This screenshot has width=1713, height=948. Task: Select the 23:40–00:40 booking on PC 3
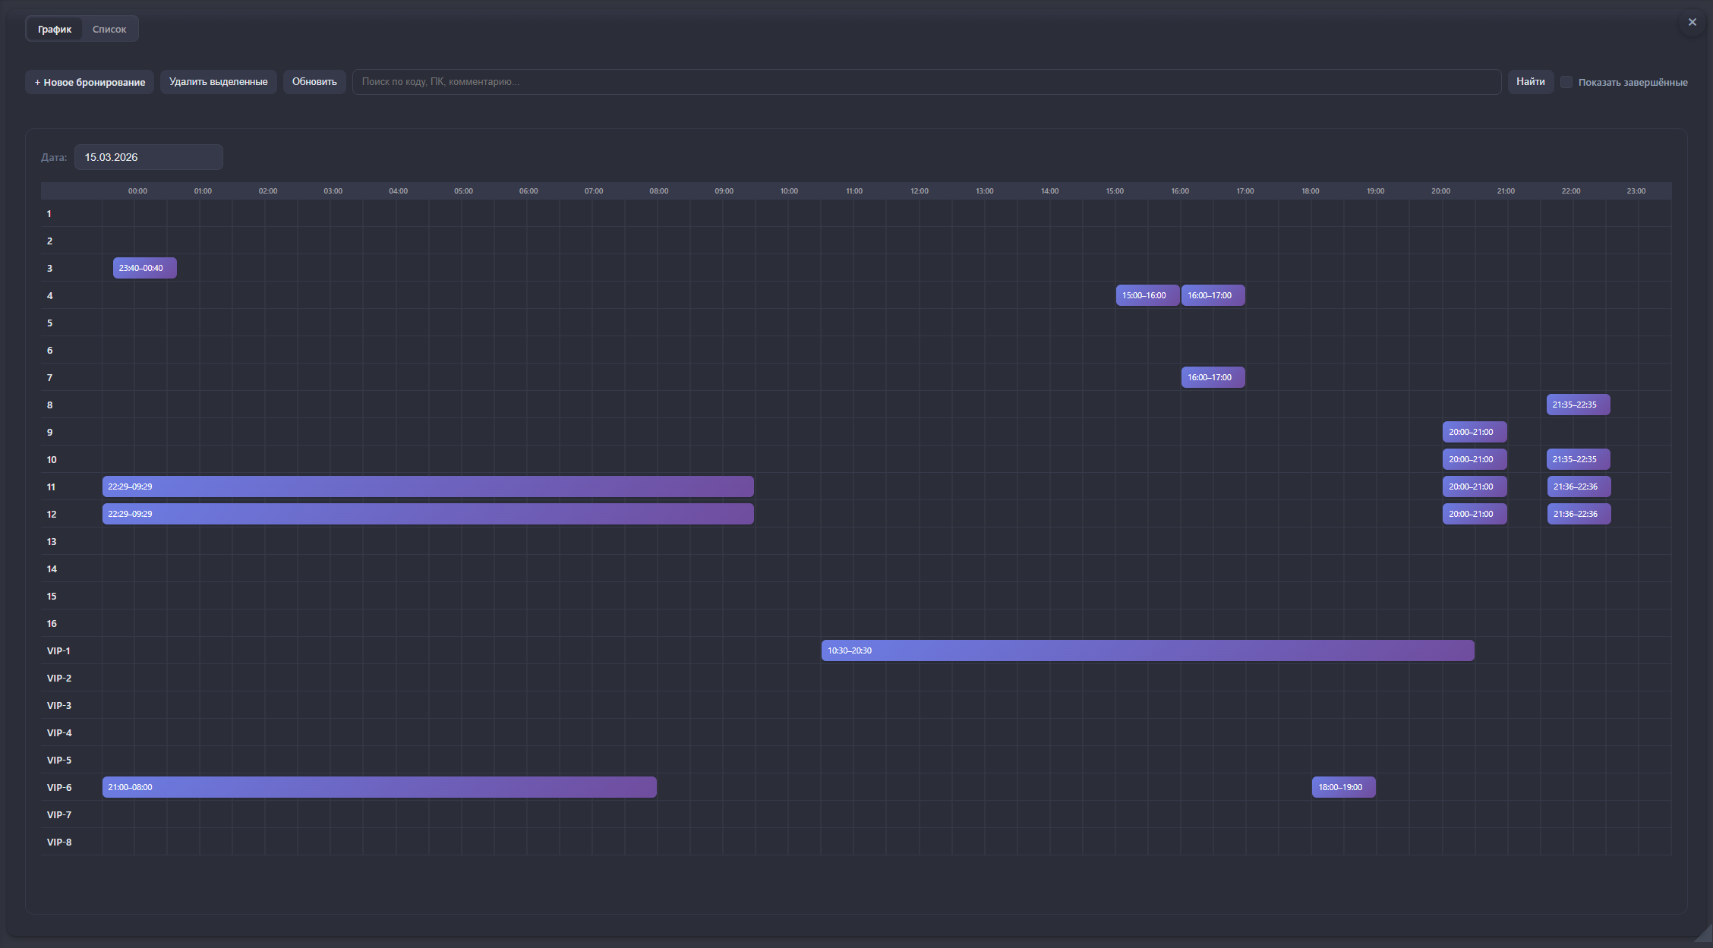pos(144,268)
